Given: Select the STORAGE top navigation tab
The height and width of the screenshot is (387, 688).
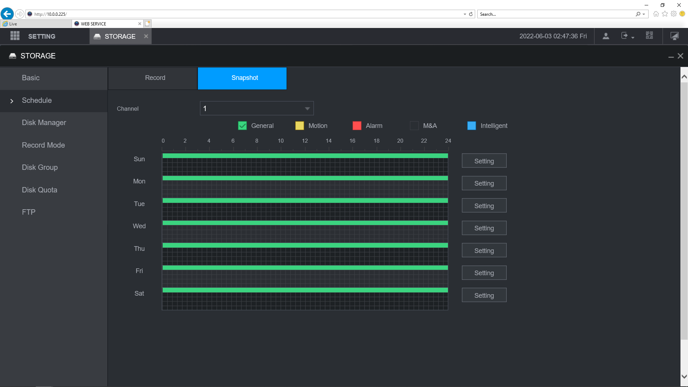Looking at the screenshot, I should pos(120,36).
